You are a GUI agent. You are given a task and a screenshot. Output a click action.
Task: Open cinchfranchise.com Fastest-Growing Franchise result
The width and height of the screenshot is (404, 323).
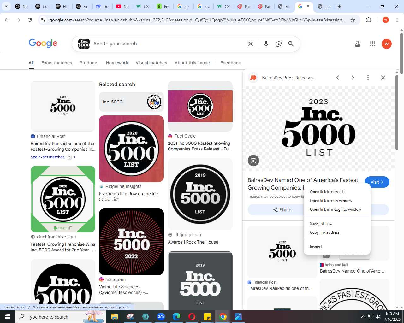click(x=63, y=247)
